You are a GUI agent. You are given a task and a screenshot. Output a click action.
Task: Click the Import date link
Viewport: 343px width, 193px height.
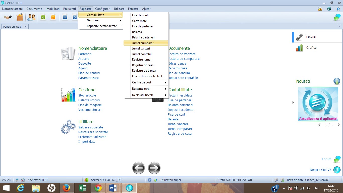(x=87, y=142)
